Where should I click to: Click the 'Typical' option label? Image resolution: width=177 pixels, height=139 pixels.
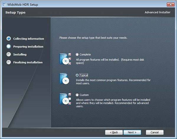coord(84,75)
